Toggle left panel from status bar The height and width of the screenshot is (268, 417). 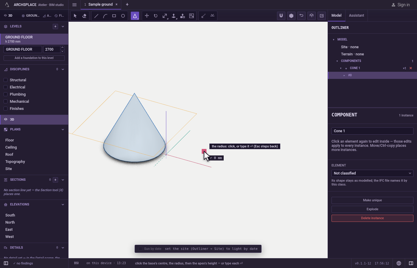pyautogui.click(x=6, y=263)
